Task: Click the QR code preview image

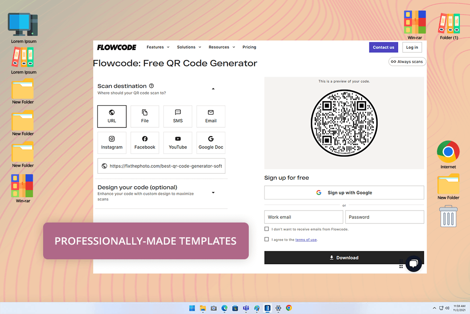Action: pyautogui.click(x=344, y=123)
